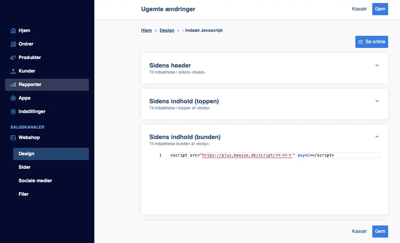Open the Sociale medier submenu item
Image resolution: width=400 pixels, height=243 pixels.
pos(51,181)
